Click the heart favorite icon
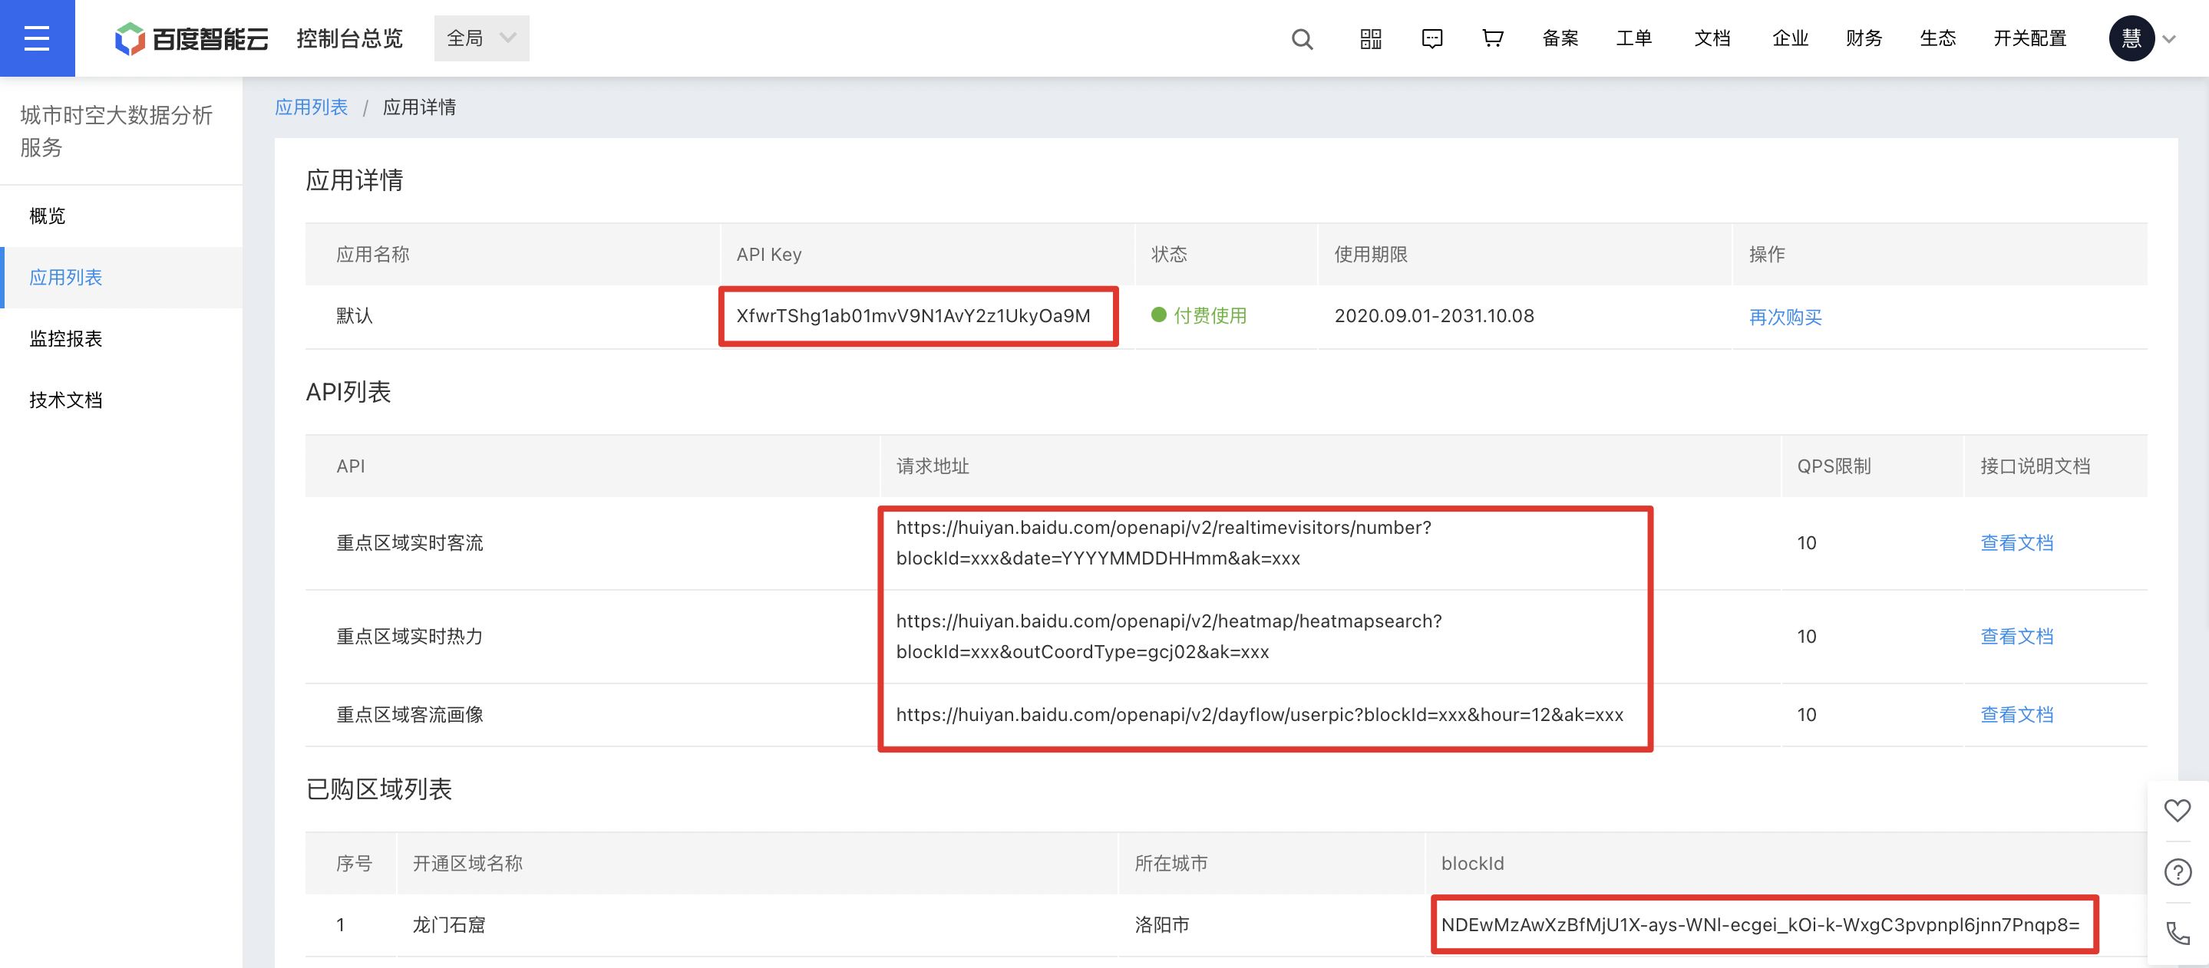 click(2177, 811)
